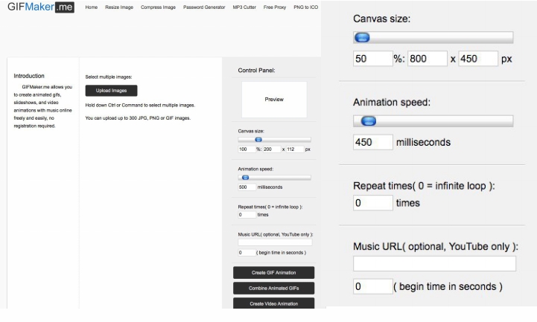Open the Compress Image page
The height and width of the screenshot is (322, 537).
(157, 7)
